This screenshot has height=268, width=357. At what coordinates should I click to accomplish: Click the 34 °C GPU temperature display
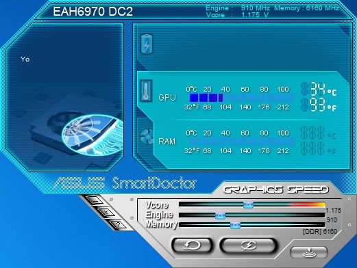click(x=319, y=90)
